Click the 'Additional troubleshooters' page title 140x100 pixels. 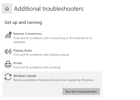click(49, 9)
